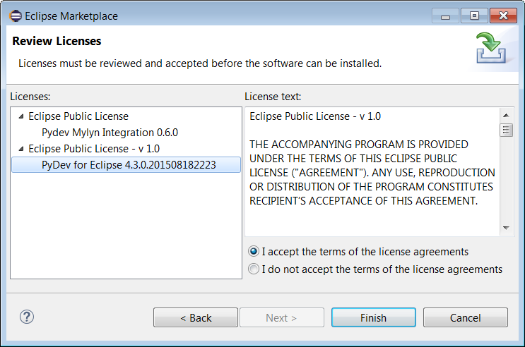Maximize the Eclipse Marketplace dialog
This screenshot has height=347, width=525.
click(x=474, y=15)
